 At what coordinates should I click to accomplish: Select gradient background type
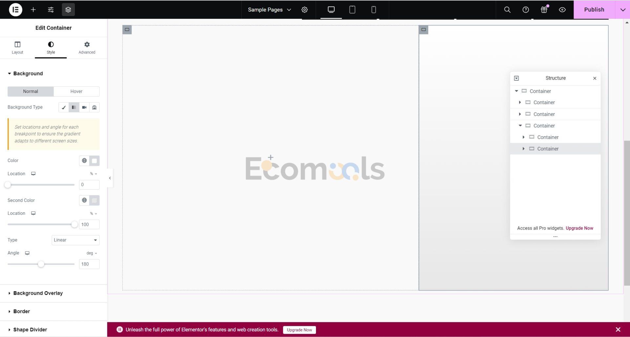pos(74,107)
